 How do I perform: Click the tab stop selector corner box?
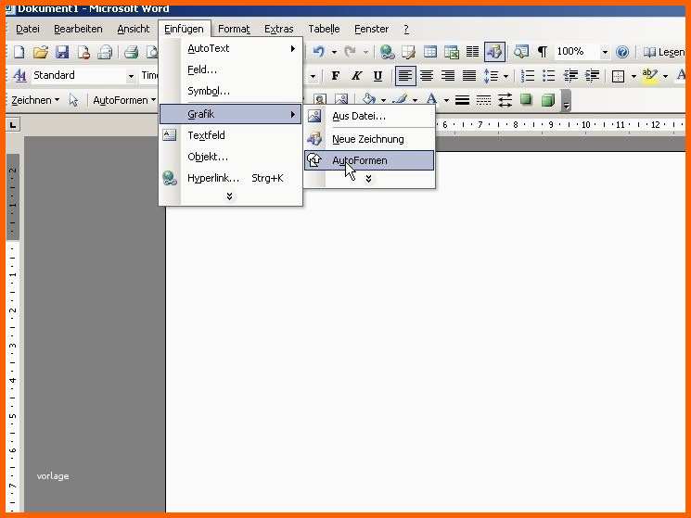coord(13,125)
